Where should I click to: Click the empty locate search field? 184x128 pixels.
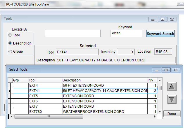[x=73, y=33]
